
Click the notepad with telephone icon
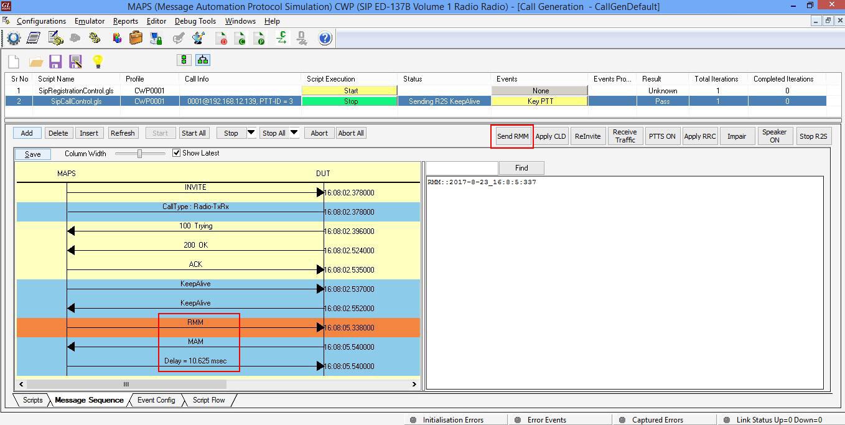click(55, 39)
